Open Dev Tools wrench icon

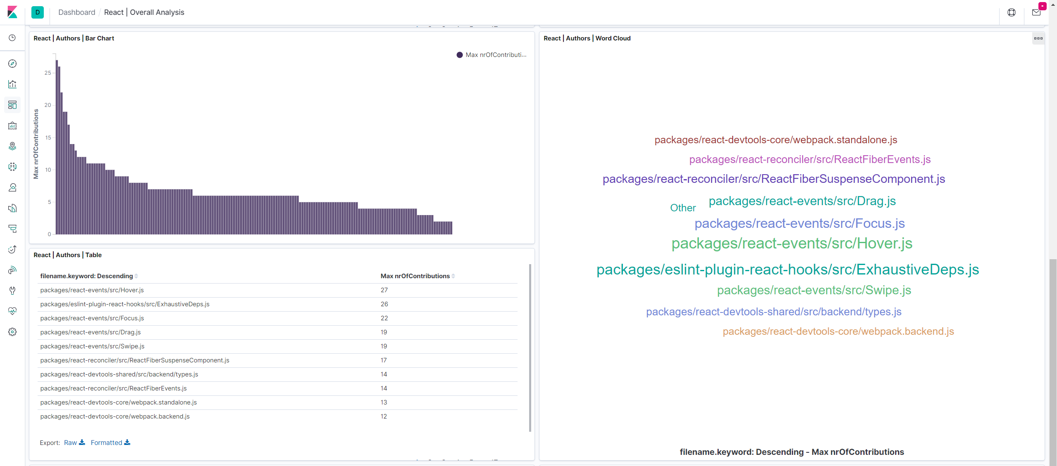(x=12, y=291)
